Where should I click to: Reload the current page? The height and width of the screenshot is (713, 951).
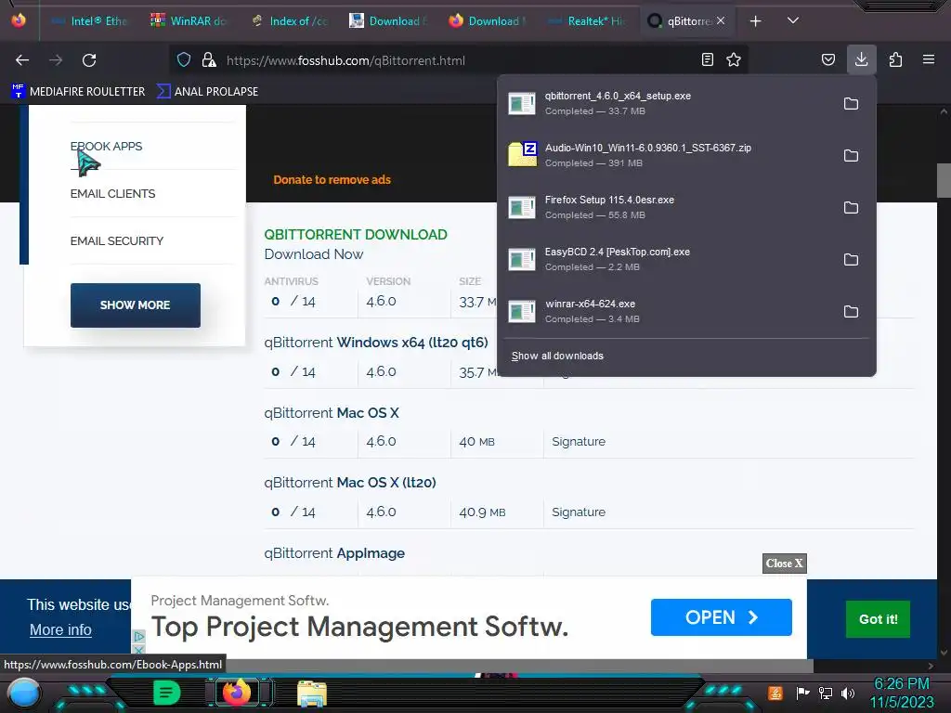tap(89, 60)
